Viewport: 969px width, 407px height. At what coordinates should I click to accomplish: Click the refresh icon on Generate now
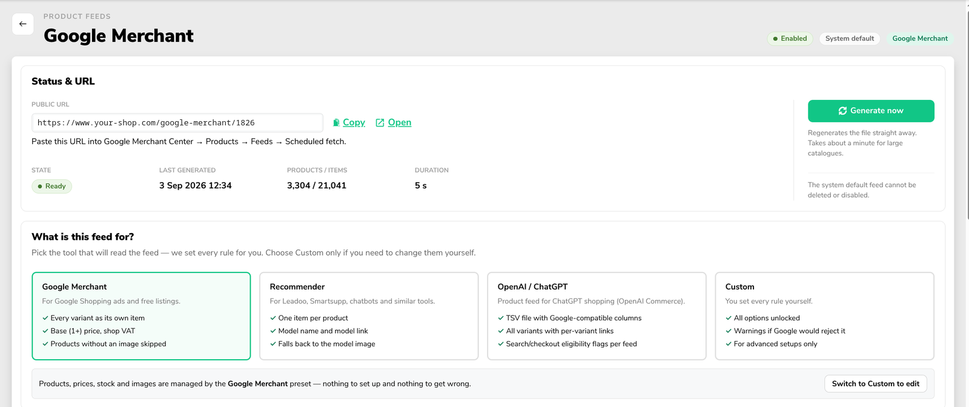pos(842,111)
